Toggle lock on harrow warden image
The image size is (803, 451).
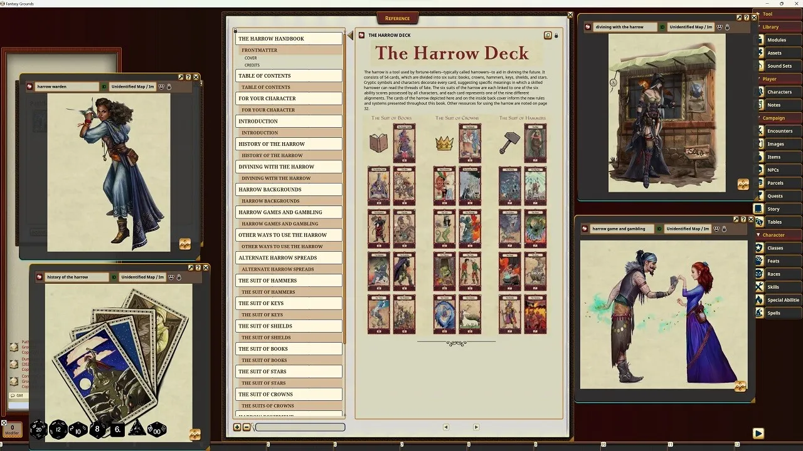[x=169, y=86]
